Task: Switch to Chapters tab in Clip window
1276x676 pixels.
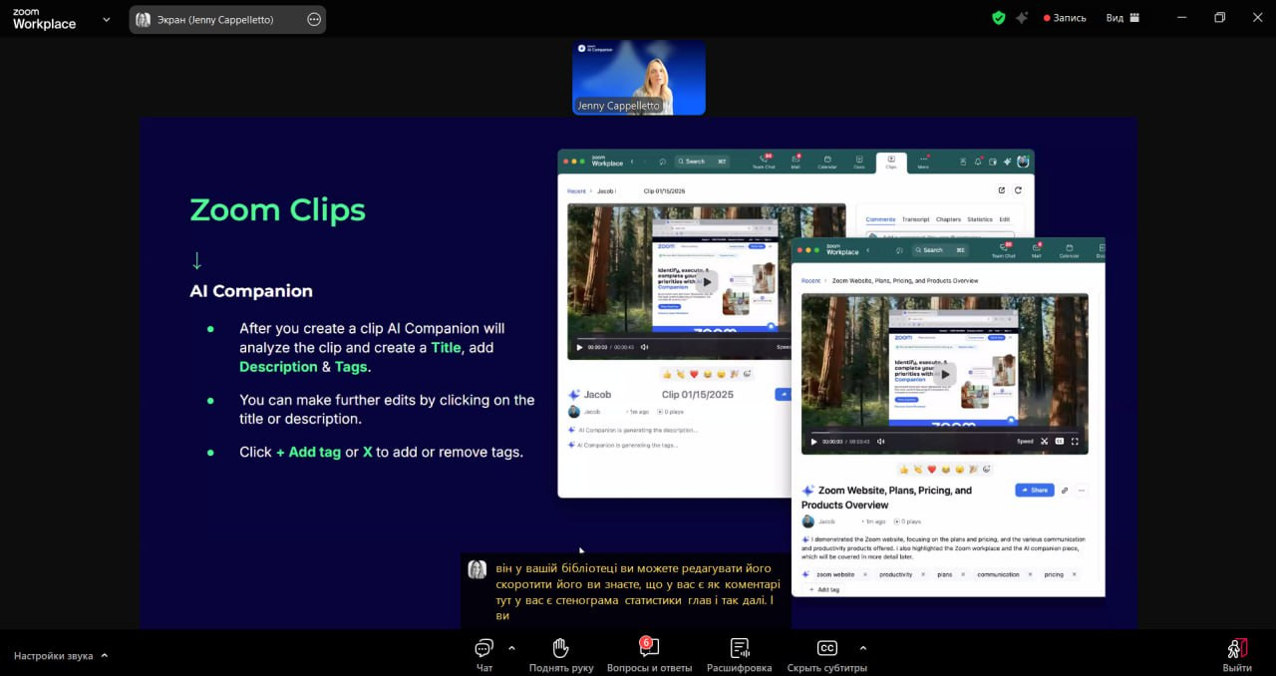Action: [948, 219]
